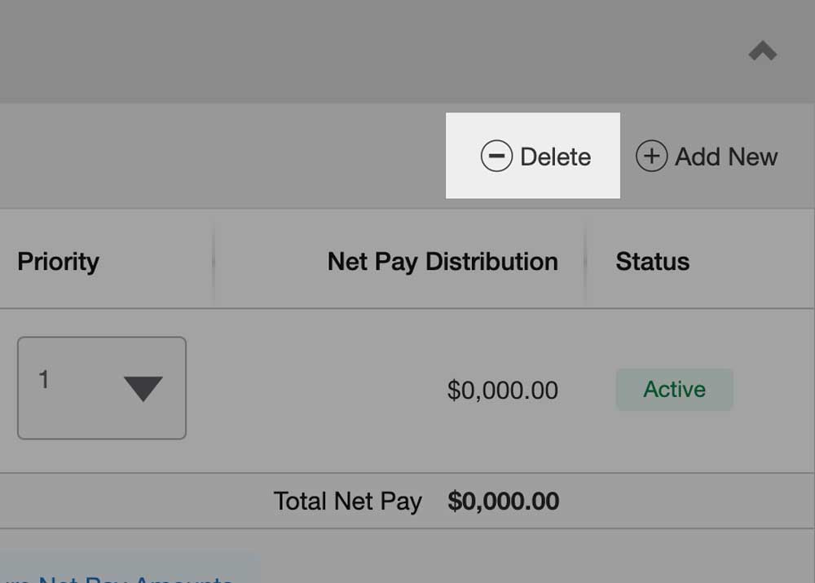Click the Add New button

pyautogui.click(x=707, y=157)
